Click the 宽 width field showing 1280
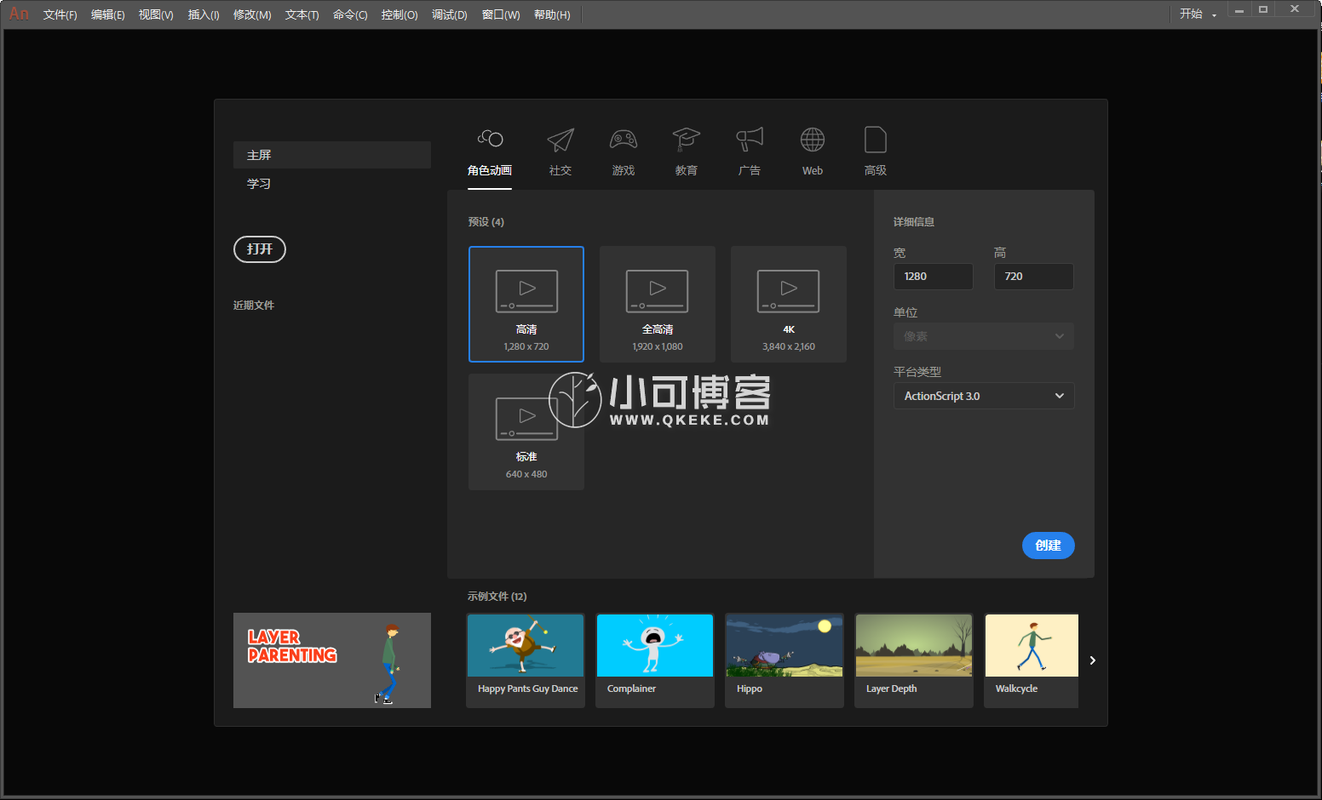The width and height of the screenshot is (1322, 800). point(933,277)
